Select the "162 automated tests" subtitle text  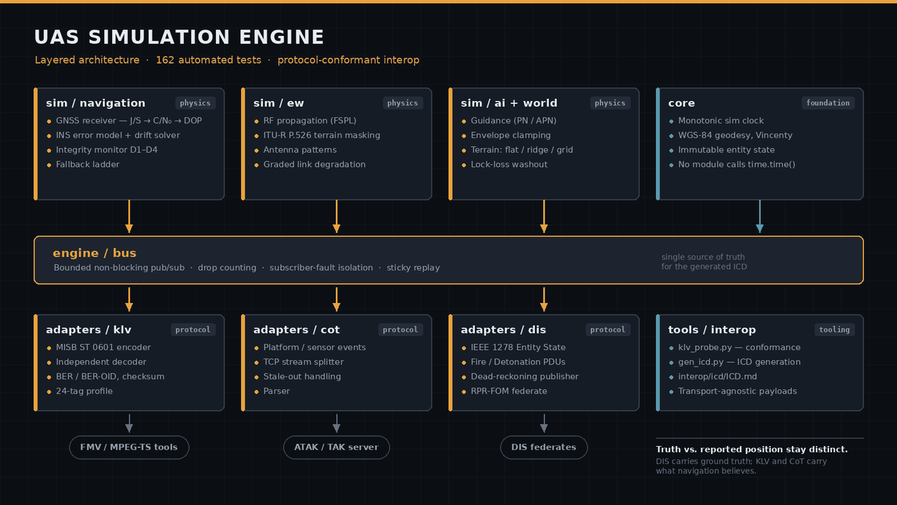click(208, 60)
